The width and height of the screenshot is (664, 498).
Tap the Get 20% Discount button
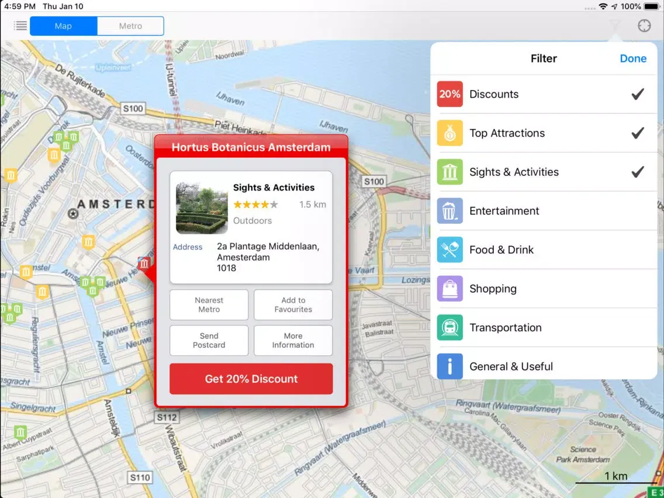(251, 379)
